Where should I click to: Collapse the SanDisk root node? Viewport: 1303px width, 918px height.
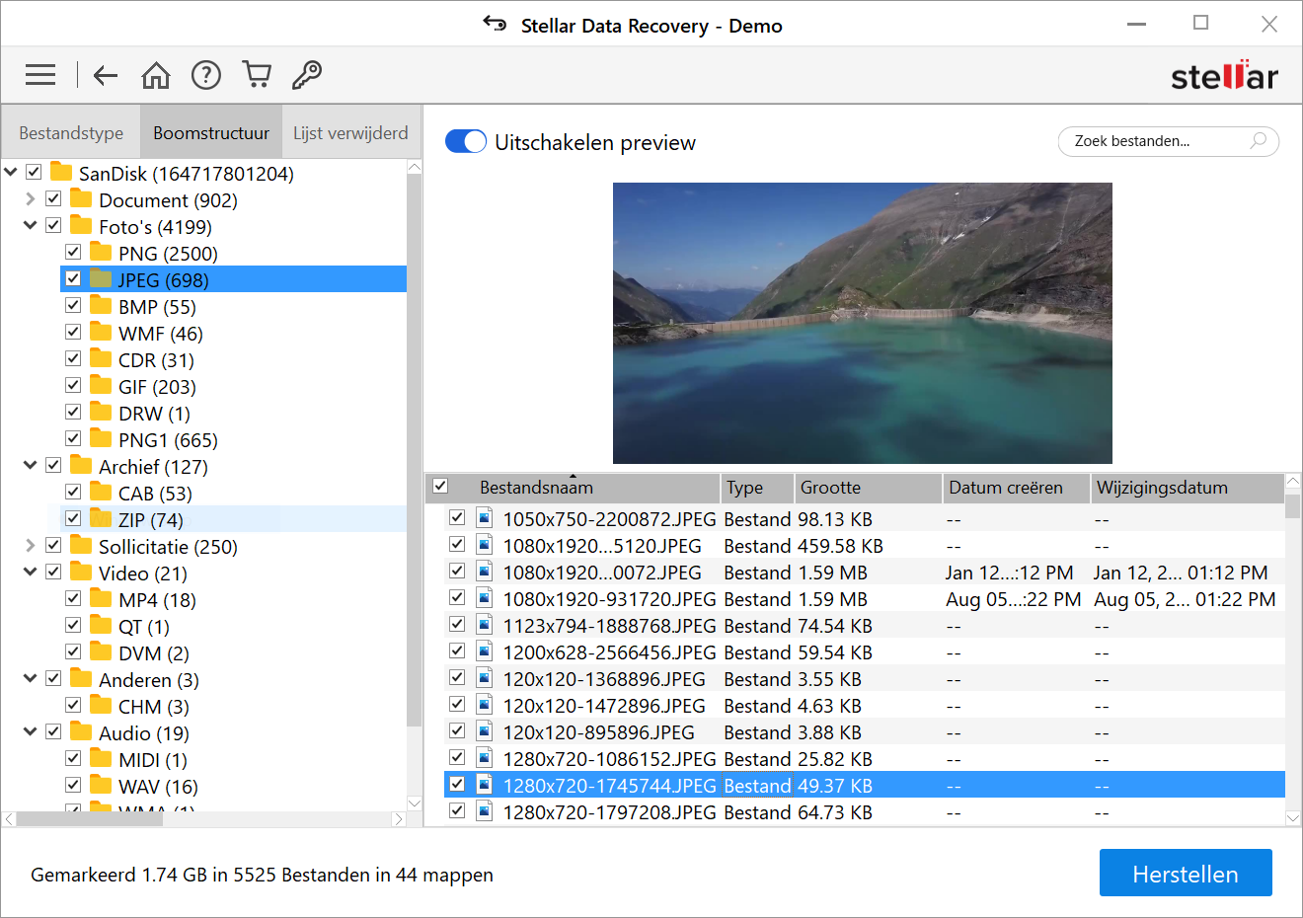click(11, 172)
